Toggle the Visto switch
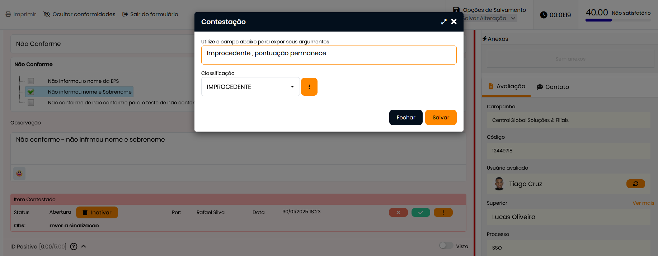Image resolution: width=658 pixels, height=256 pixels. coord(446,246)
